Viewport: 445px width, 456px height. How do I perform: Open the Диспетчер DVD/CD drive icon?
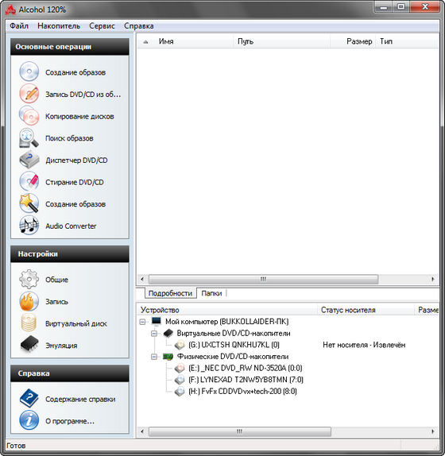pyautogui.click(x=29, y=160)
